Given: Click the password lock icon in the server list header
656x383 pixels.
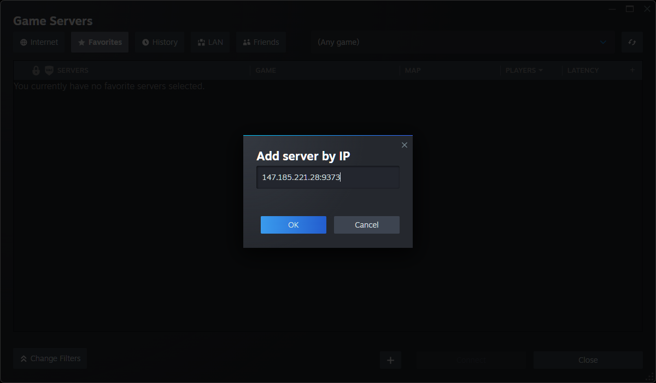Looking at the screenshot, I should tap(36, 70).
